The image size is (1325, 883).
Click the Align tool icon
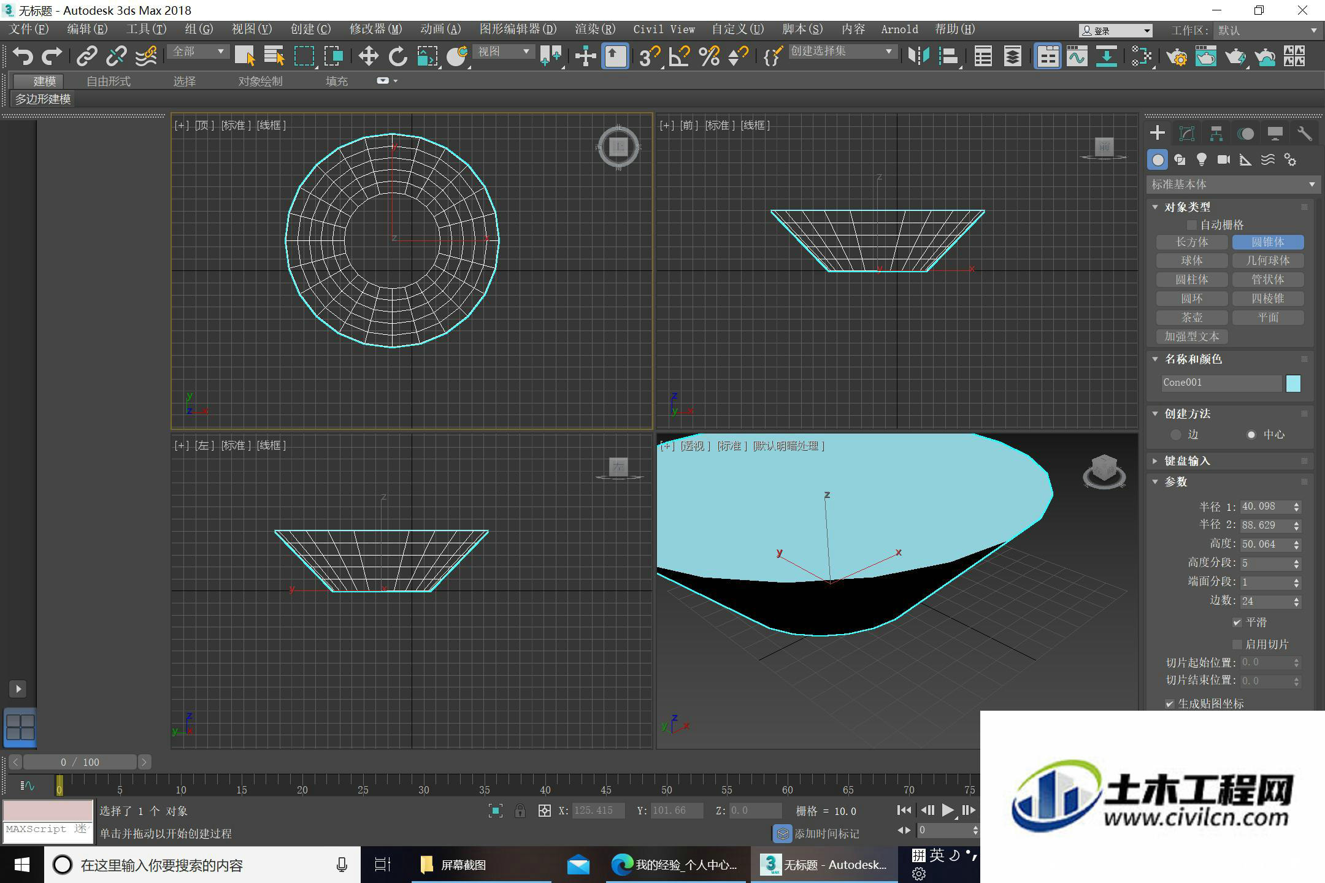point(949,56)
